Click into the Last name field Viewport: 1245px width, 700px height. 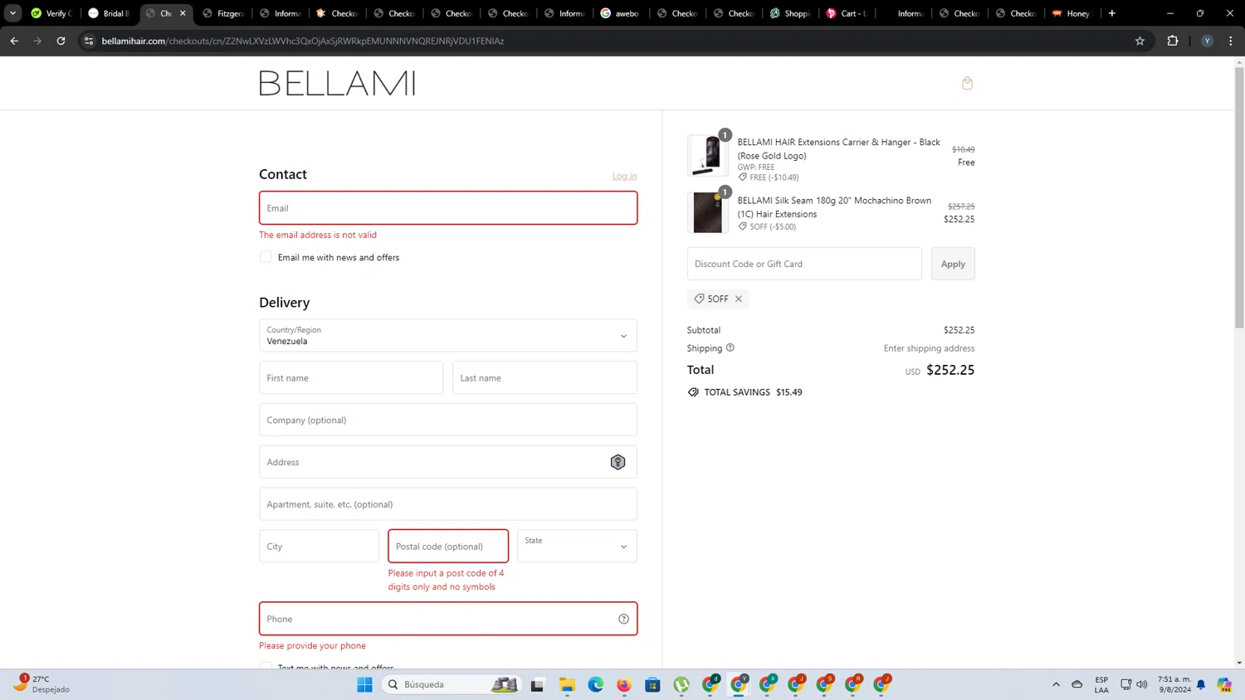(x=544, y=377)
